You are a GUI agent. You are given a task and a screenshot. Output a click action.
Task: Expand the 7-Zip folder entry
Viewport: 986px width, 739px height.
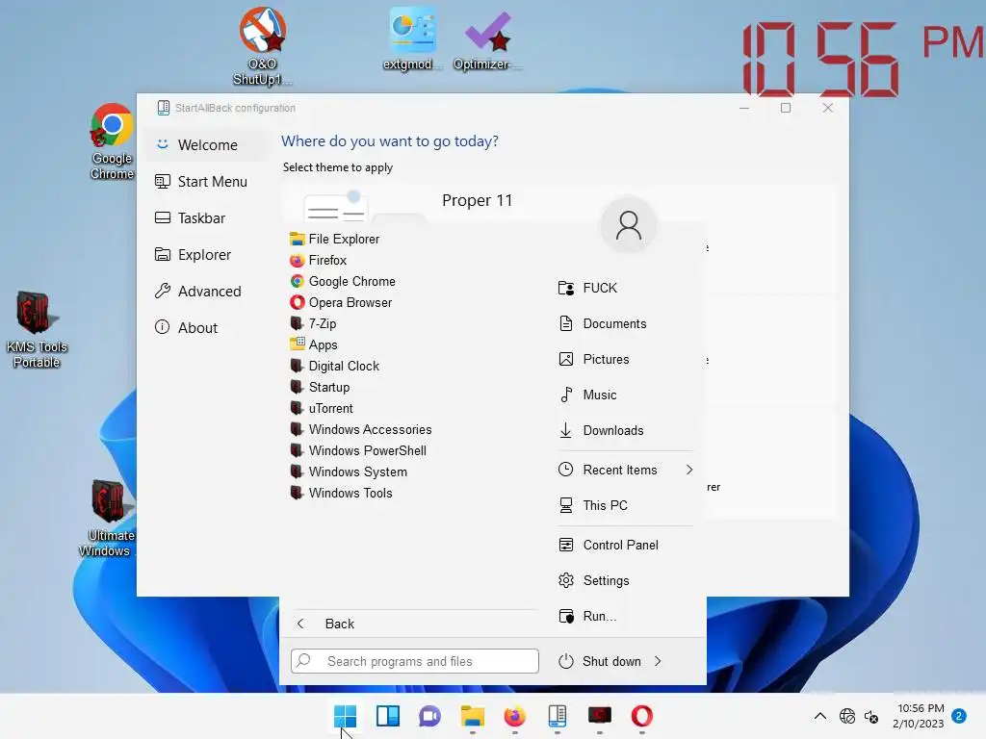pyautogui.click(x=313, y=323)
